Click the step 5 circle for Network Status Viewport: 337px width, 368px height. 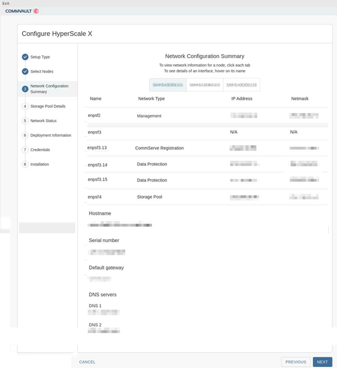[x=25, y=121]
